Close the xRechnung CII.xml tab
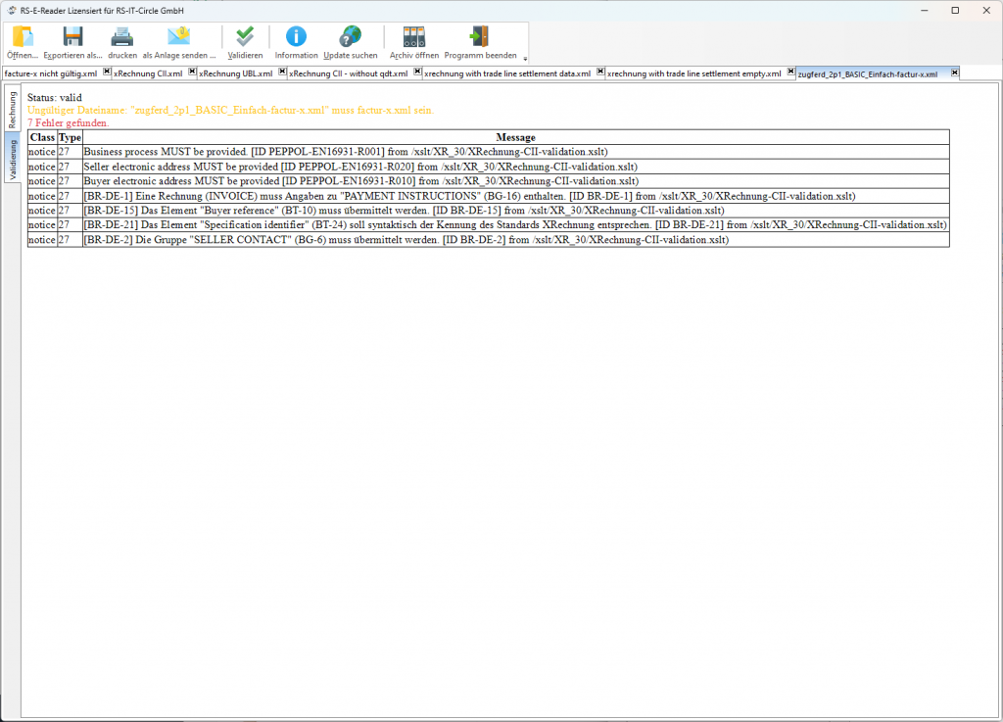 191,72
